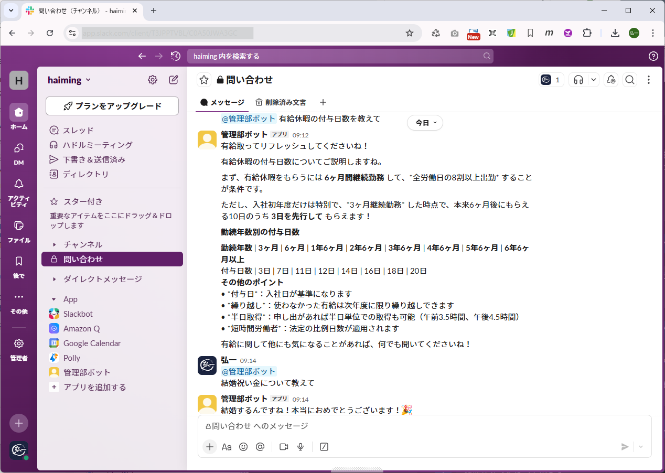Click the 問い合わせ message input field
Viewport: 665px width, 473px height.
(367, 426)
